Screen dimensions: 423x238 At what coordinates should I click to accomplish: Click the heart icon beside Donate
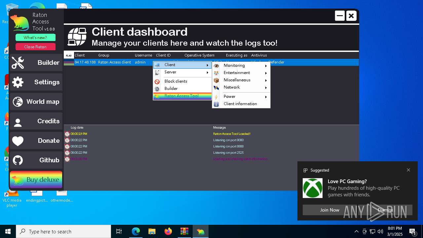[18, 141]
